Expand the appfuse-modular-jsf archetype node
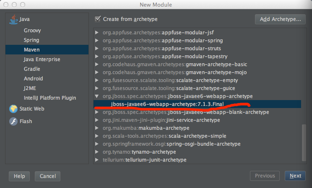 [97, 32]
